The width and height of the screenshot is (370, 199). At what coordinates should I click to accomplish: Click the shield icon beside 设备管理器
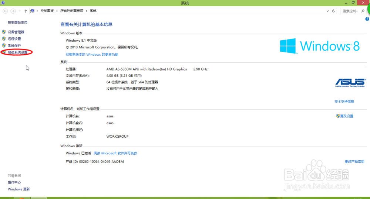[x=4, y=32]
